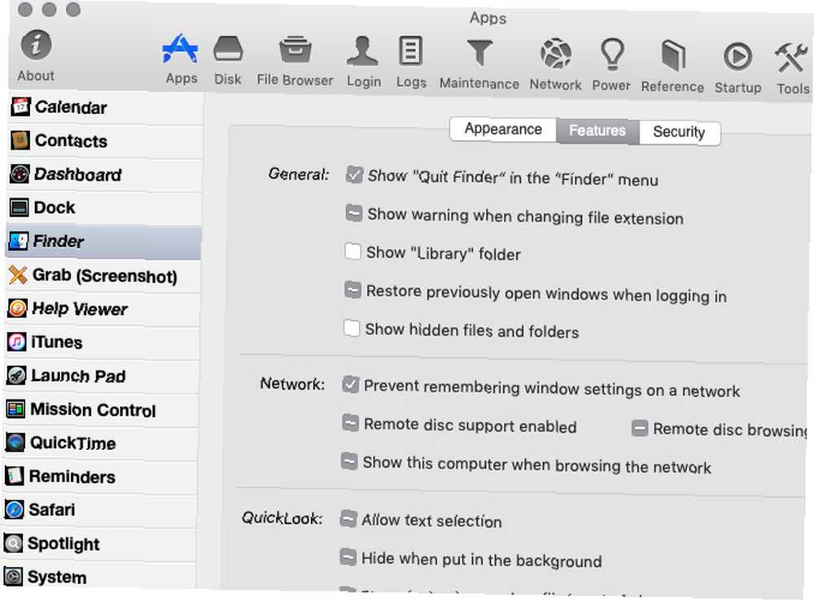Open the Startup play icon
The width and height of the screenshot is (814, 602).
(737, 57)
